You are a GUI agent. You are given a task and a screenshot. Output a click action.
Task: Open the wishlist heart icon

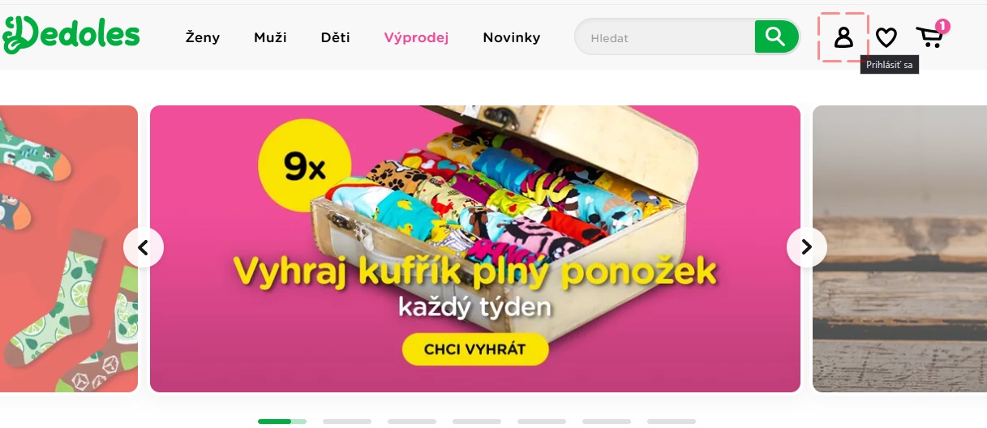click(886, 37)
